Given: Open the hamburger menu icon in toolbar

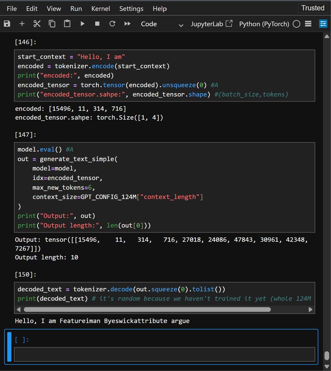Looking at the screenshot, I should (308, 24).
